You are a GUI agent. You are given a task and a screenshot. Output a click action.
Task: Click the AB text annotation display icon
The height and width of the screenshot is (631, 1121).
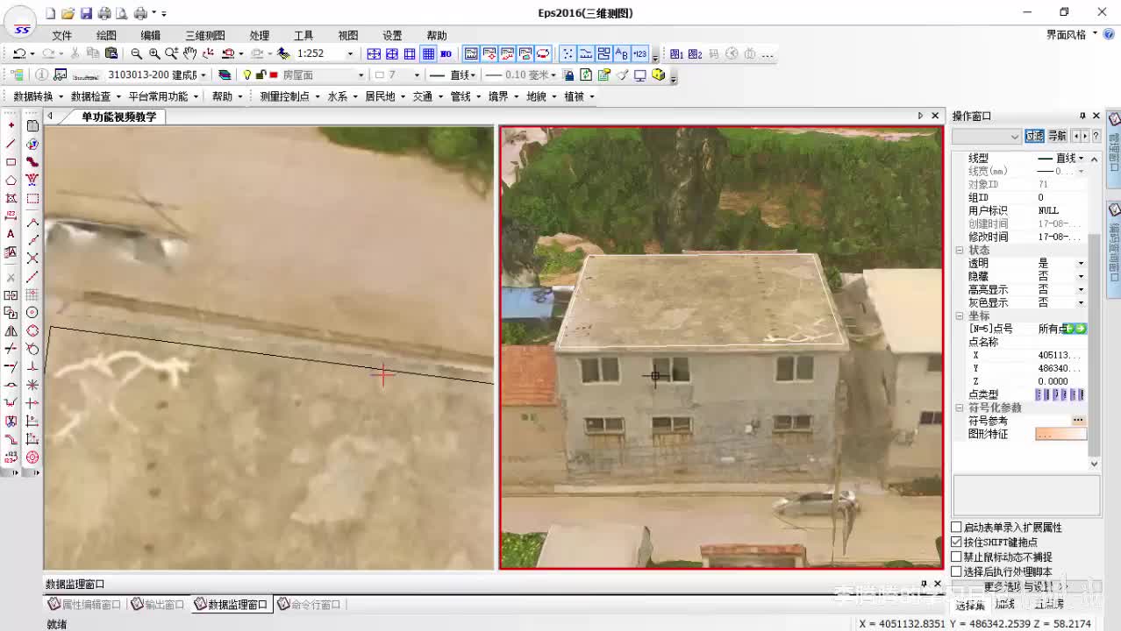click(x=622, y=53)
